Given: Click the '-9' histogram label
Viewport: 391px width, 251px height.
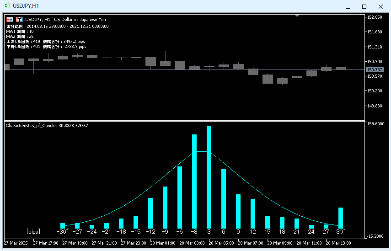Looking at the screenshot, I should pos(165,232).
